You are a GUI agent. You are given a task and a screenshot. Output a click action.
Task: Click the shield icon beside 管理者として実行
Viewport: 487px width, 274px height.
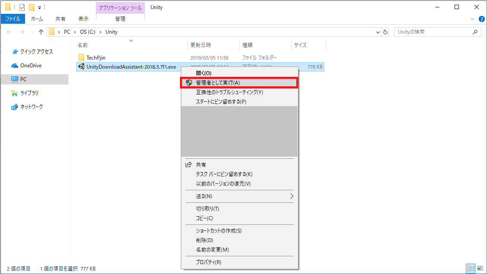pos(189,83)
